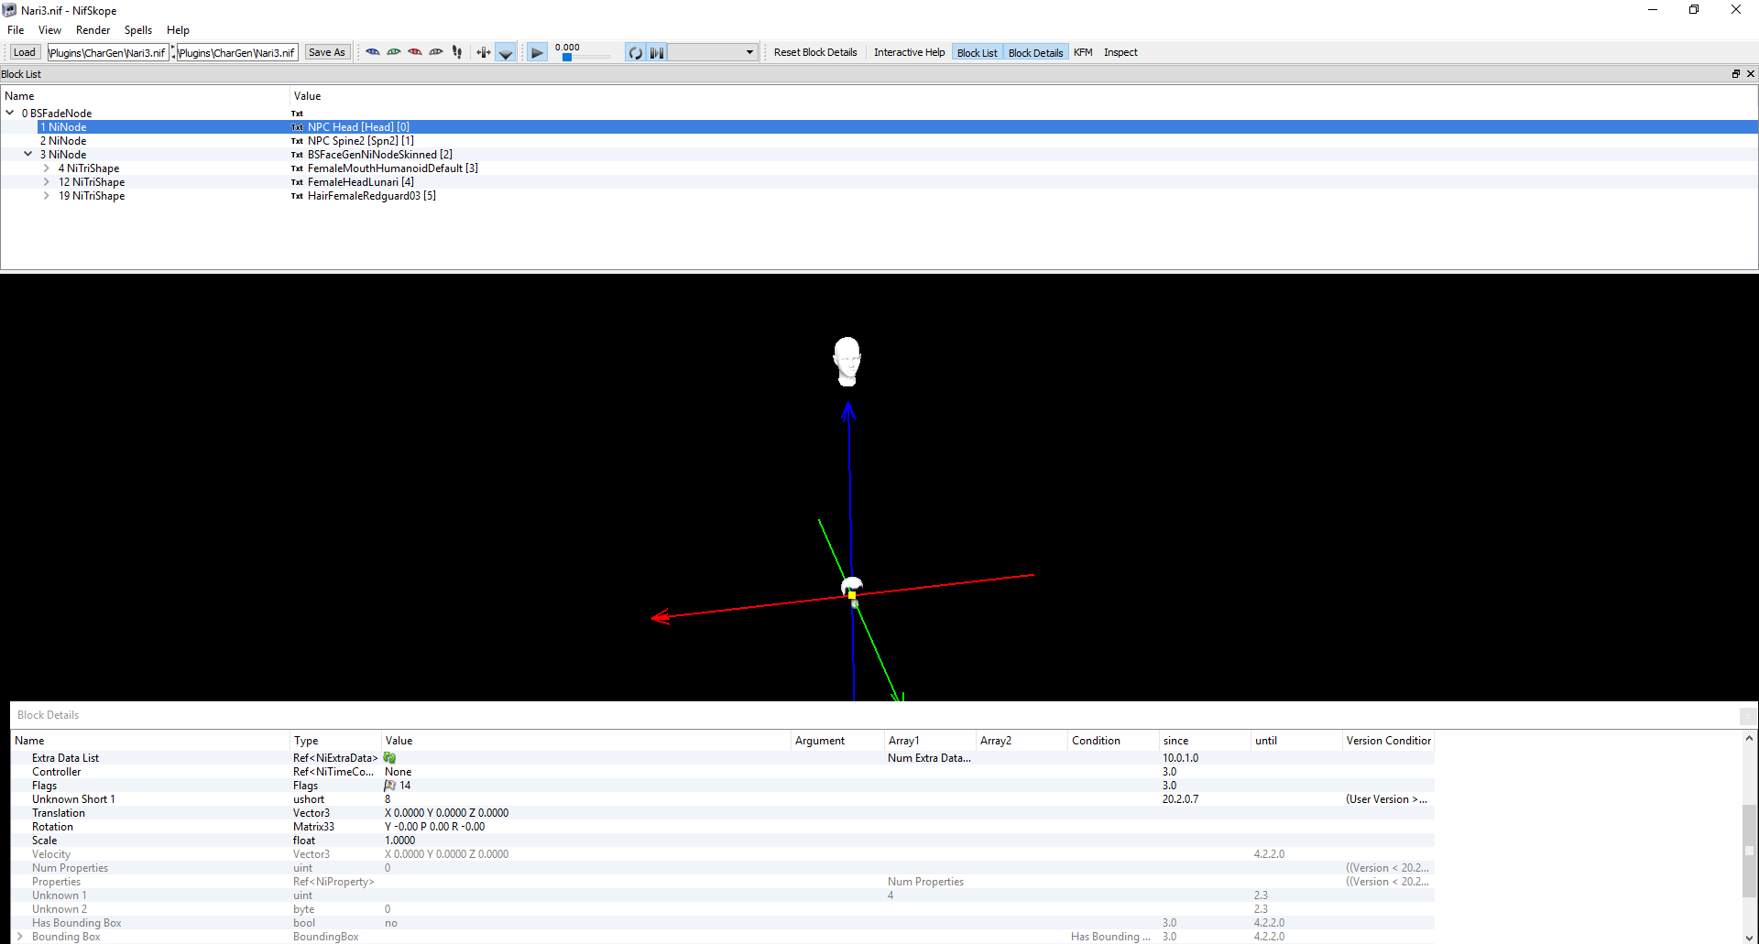Click the Save As button
Screen dimensions: 1759x944
[x=327, y=52]
